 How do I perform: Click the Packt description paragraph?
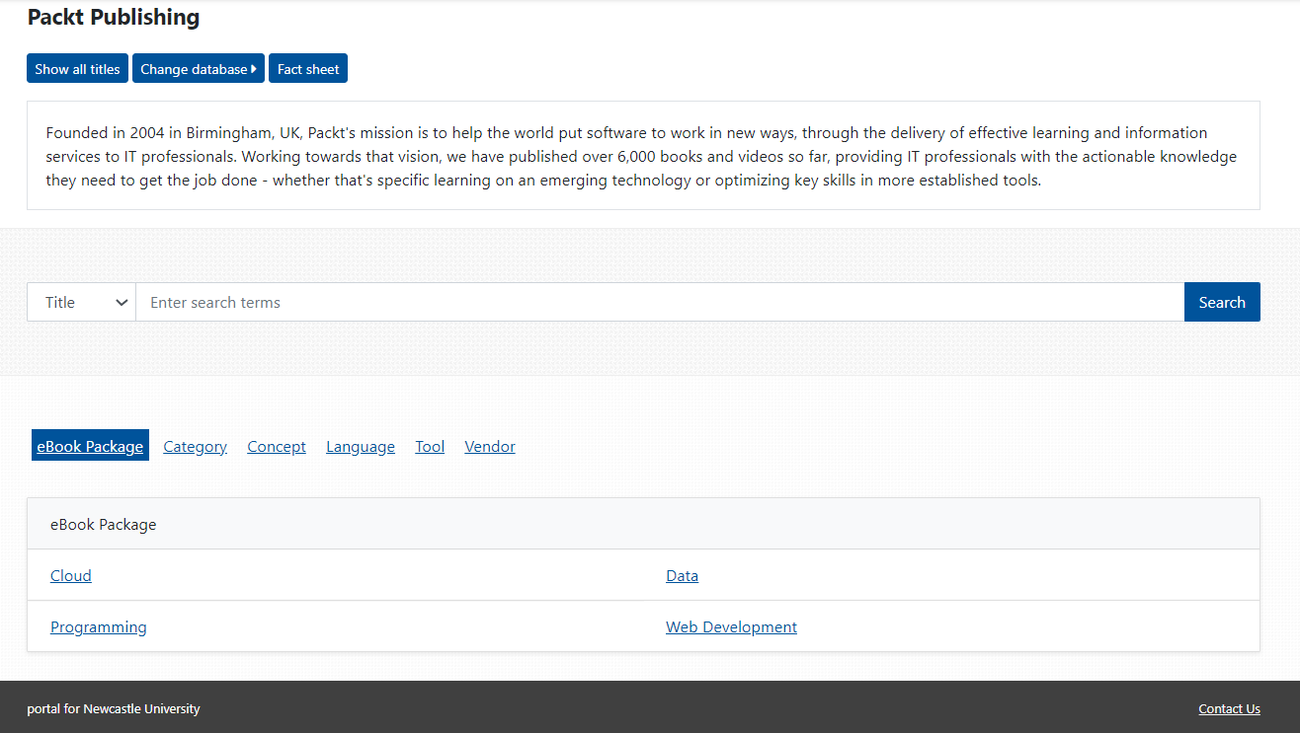coord(642,157)
